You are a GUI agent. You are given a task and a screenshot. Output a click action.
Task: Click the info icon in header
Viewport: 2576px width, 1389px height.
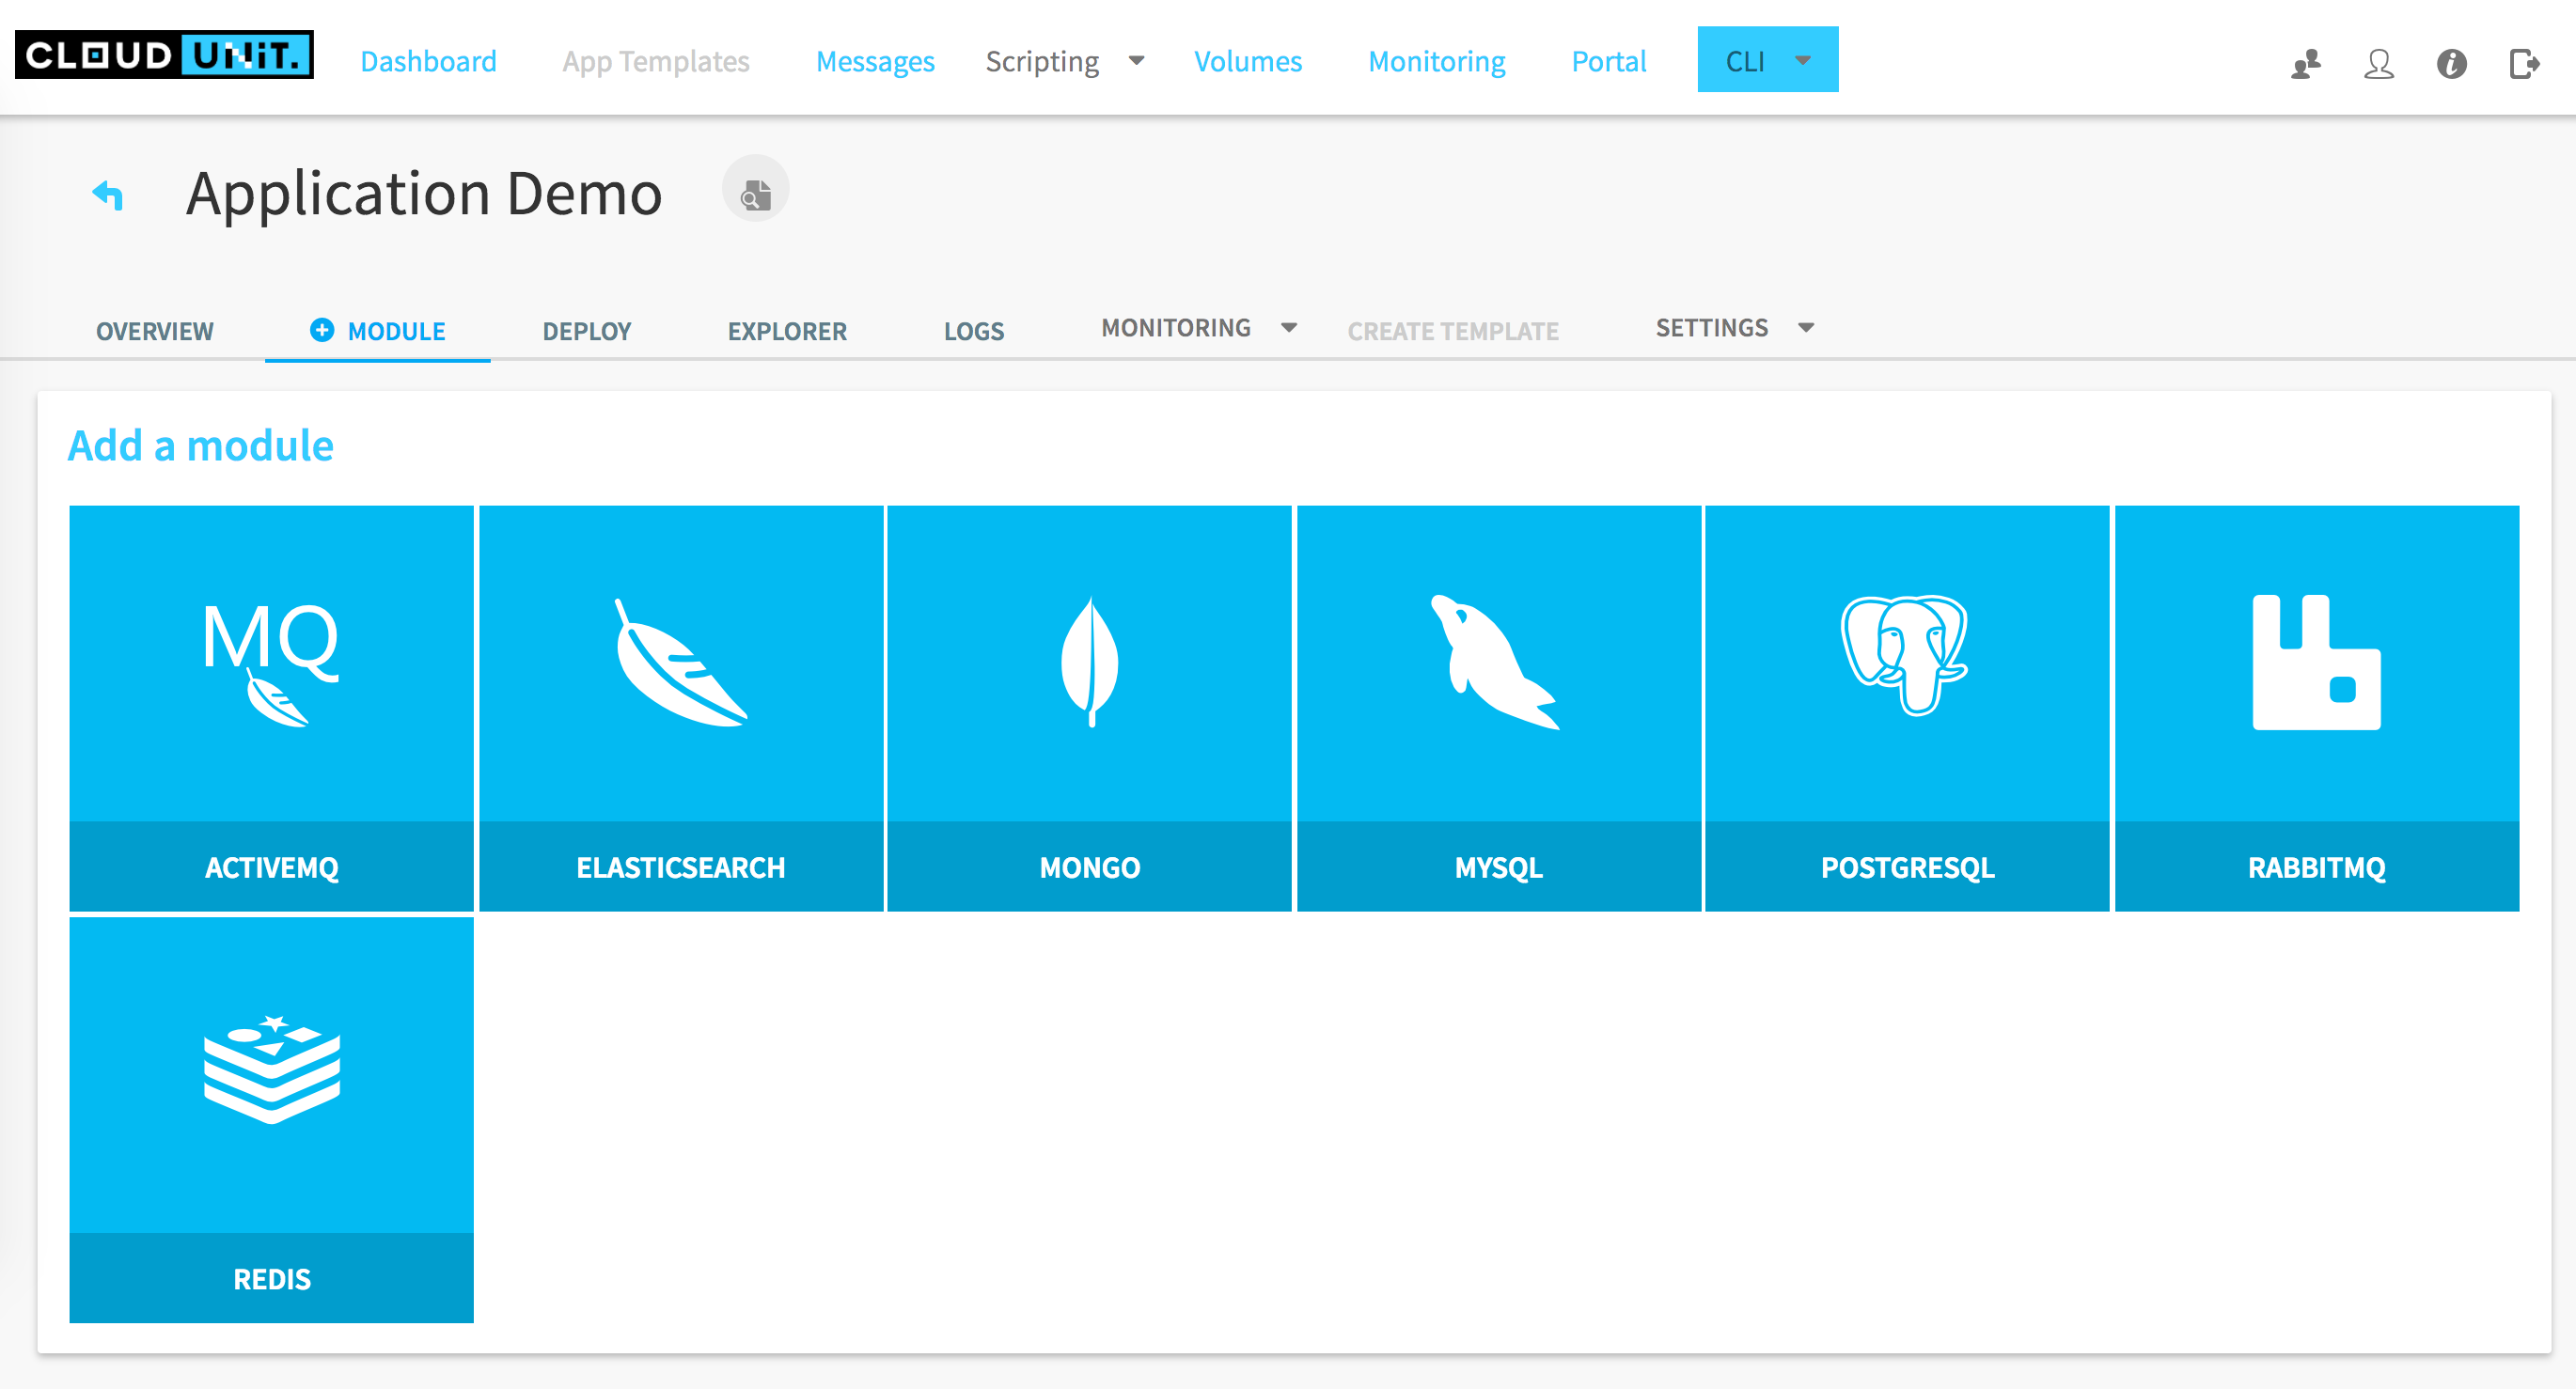tap(2451, 64)
